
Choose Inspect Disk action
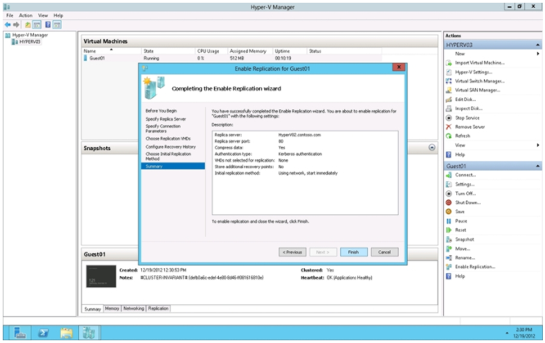coord(469,109)
